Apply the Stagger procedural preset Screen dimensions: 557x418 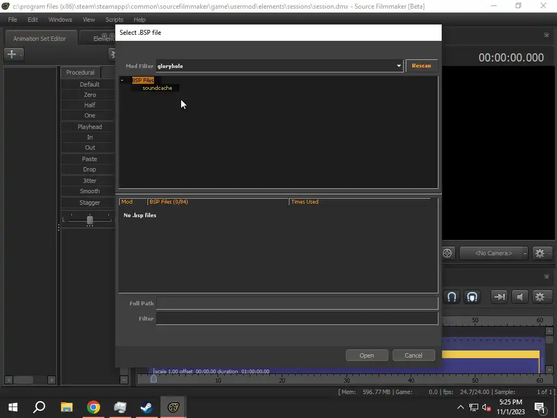(x=89, y=202)
